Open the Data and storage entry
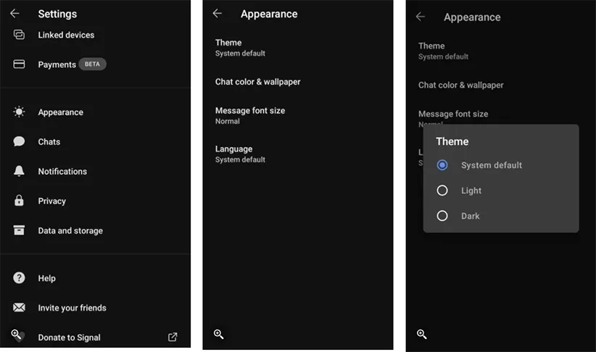This screenshot has height=352, width=596. (70, 231)
